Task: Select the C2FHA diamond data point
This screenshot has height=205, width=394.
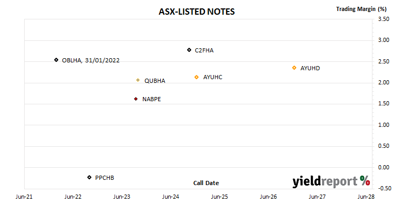Action: click(x=189, y=50)
